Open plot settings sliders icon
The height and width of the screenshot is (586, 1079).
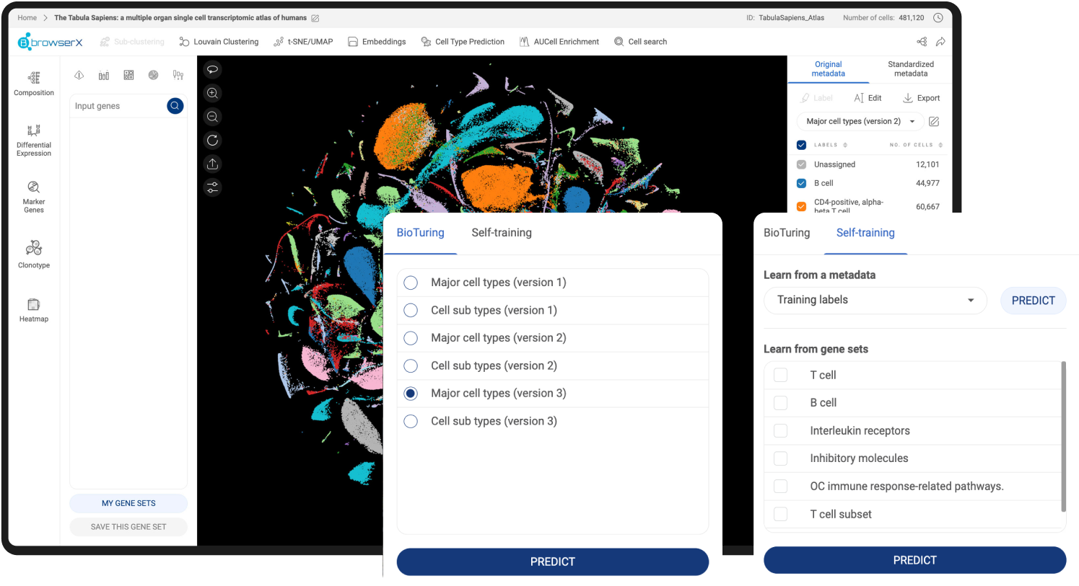coord(212,187)
